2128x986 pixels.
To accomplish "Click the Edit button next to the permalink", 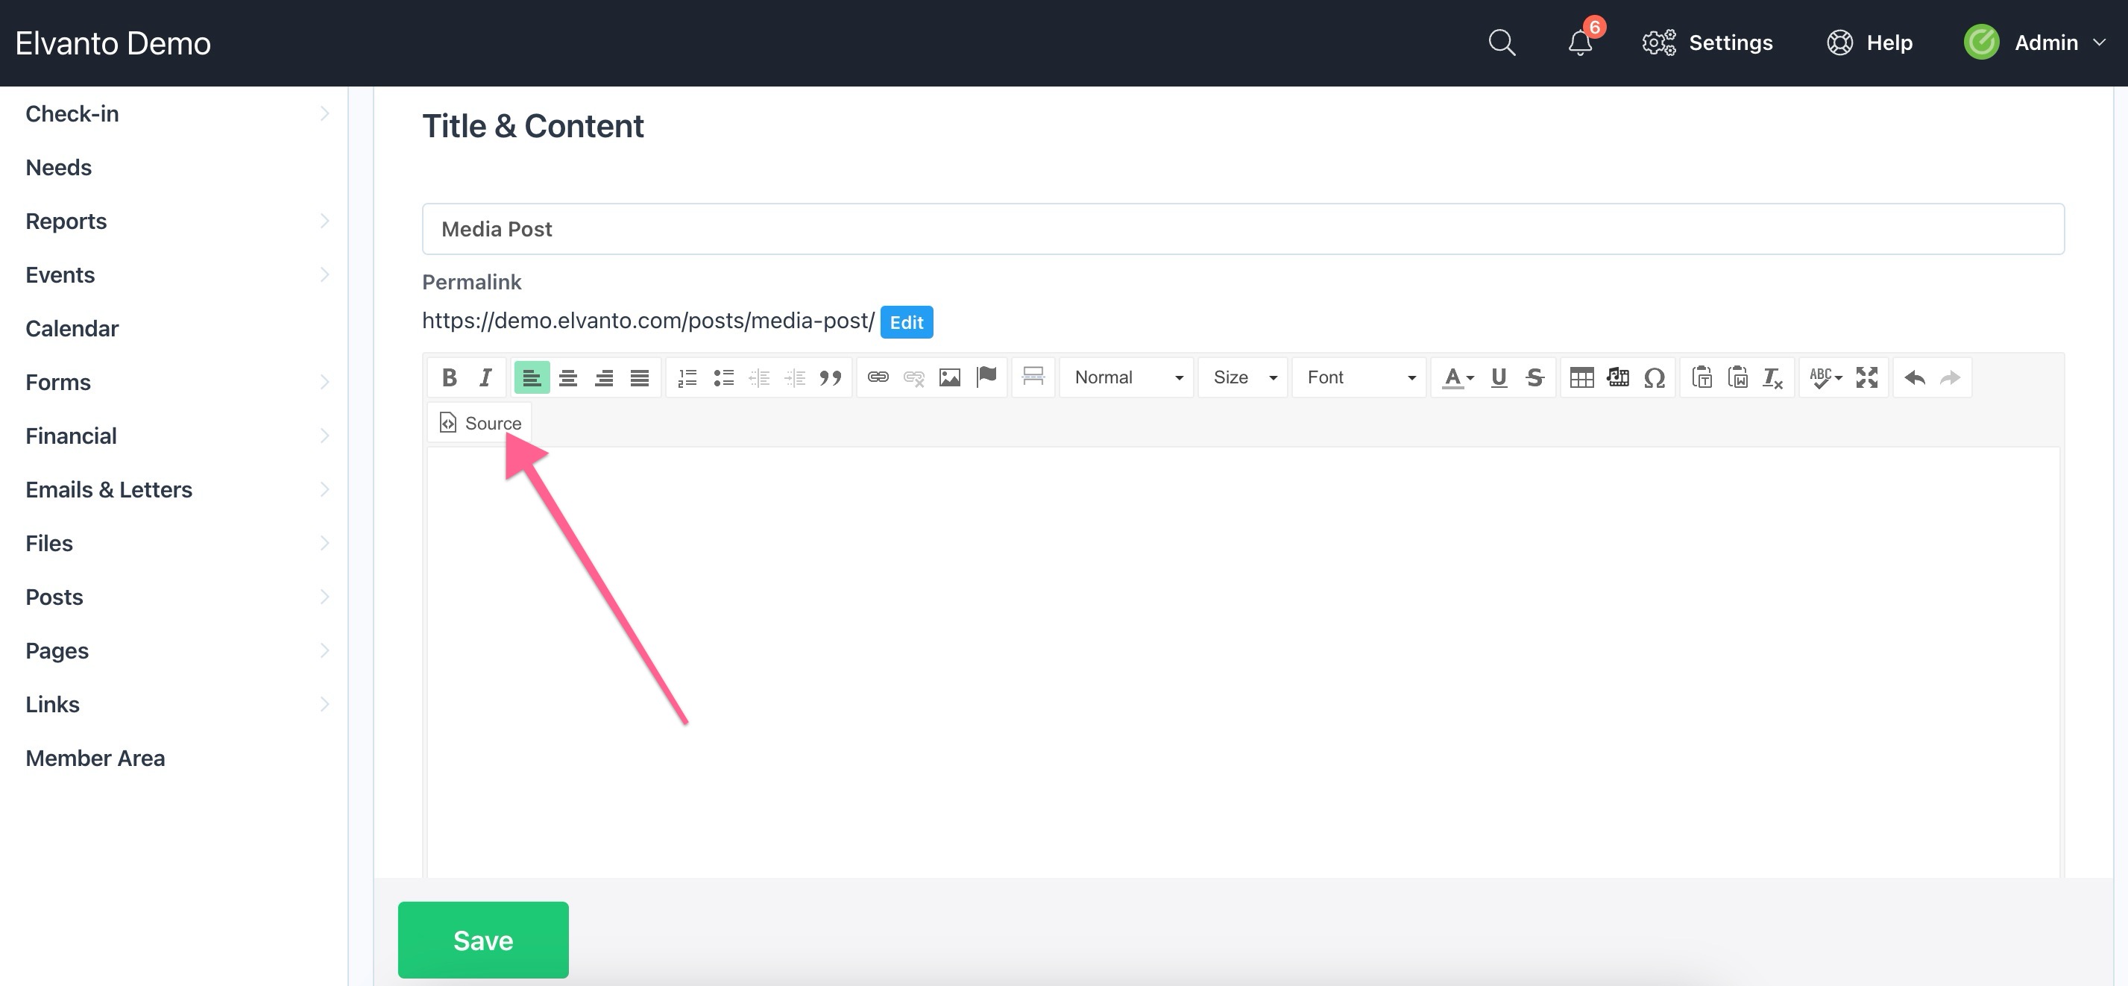I will tap(906, 322).
